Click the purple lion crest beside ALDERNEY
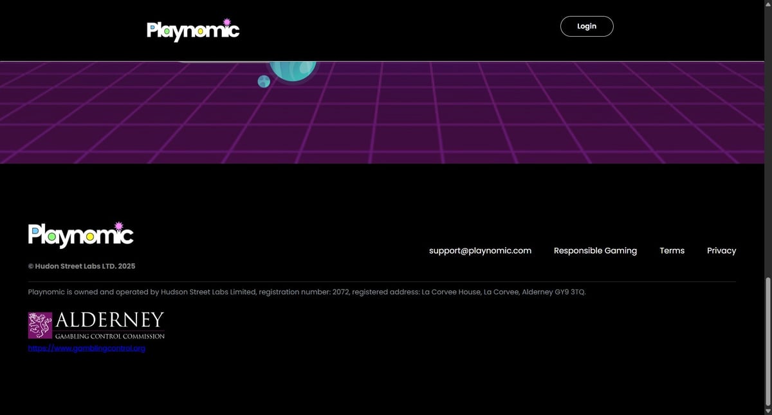 coord(40,325)
